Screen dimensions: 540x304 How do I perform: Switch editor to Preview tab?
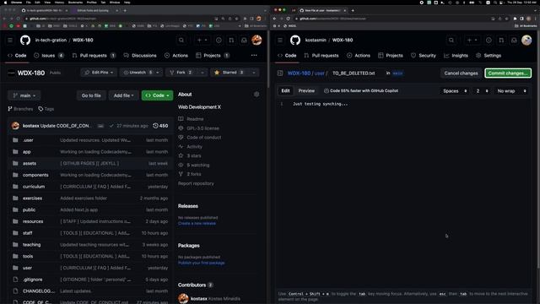click(x=306, y=91)
